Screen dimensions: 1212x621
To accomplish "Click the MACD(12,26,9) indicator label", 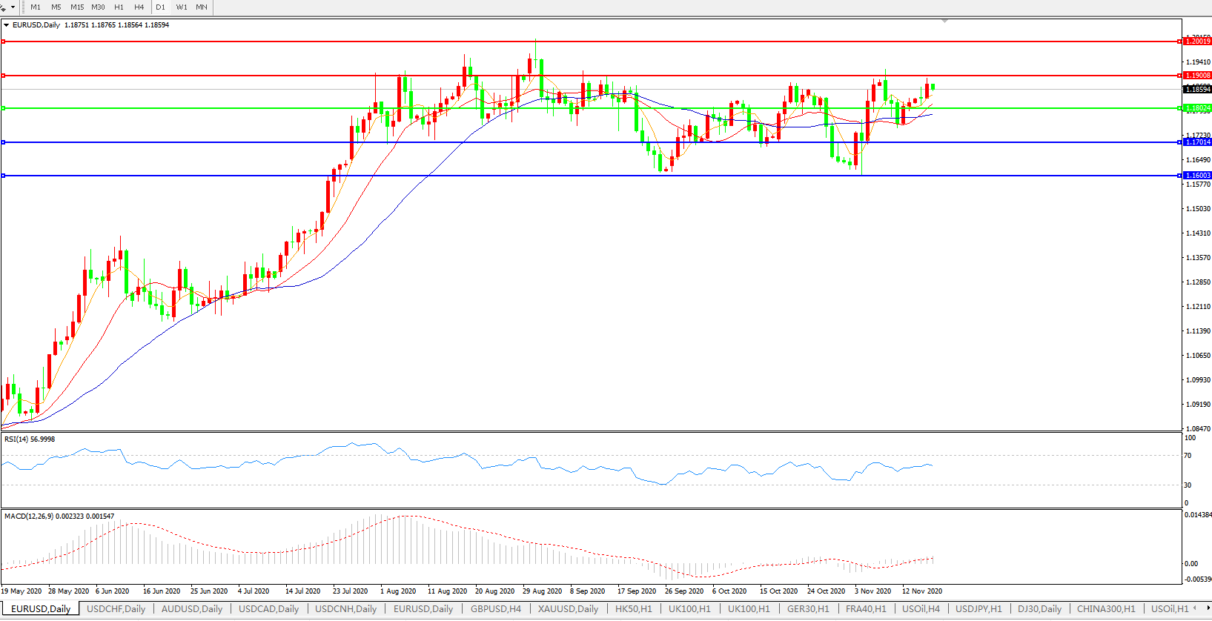I will point(28,517).
